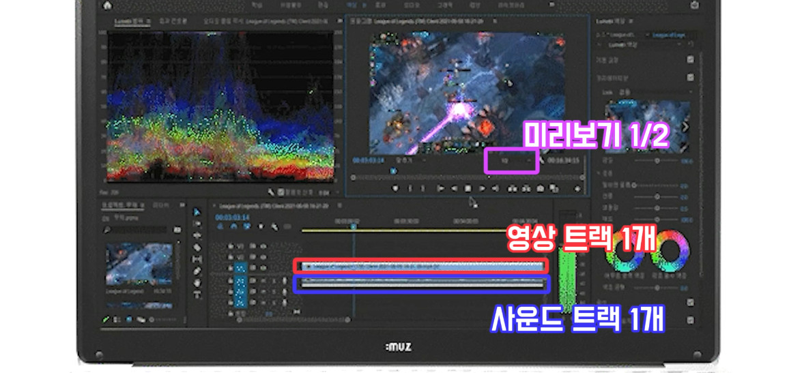Open Program monitor zoom level dropdown
The width and height of the screenshot is (789, 373).
pyautogui.click(x=411, y=160)
